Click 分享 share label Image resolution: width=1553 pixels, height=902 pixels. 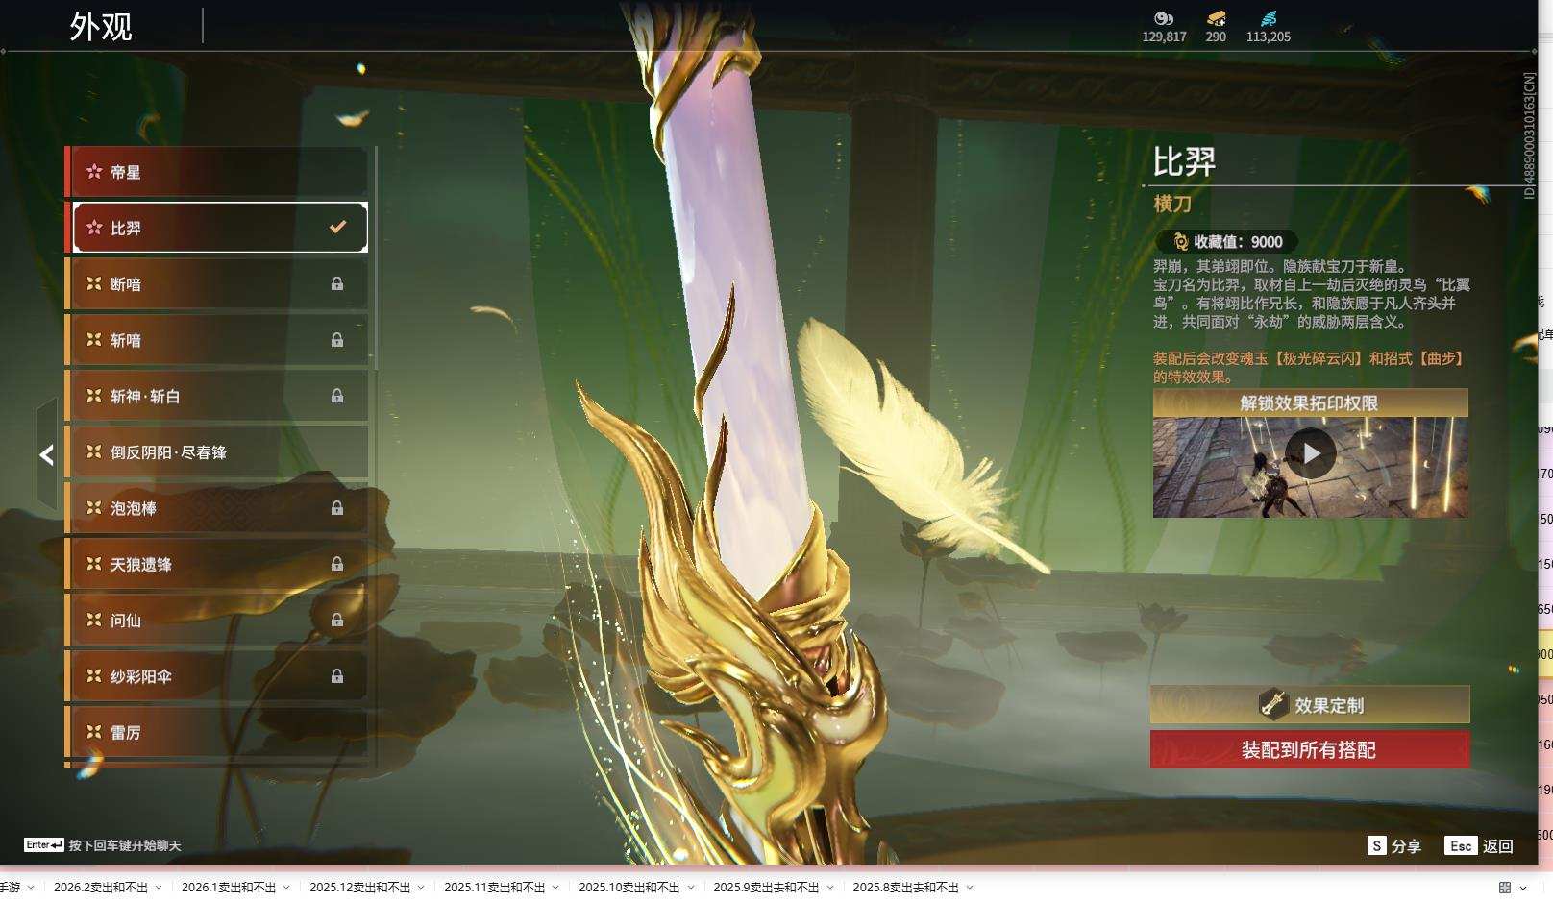1406,846
